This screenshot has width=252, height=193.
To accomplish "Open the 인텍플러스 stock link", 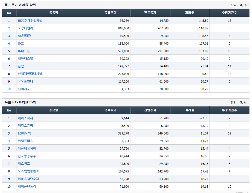I will (25, 141).
